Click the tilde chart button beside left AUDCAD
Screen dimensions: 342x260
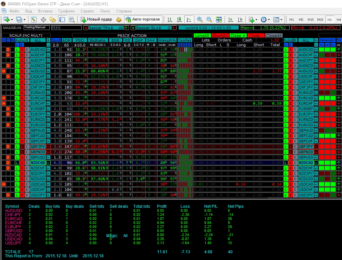[x=48, y=50]
